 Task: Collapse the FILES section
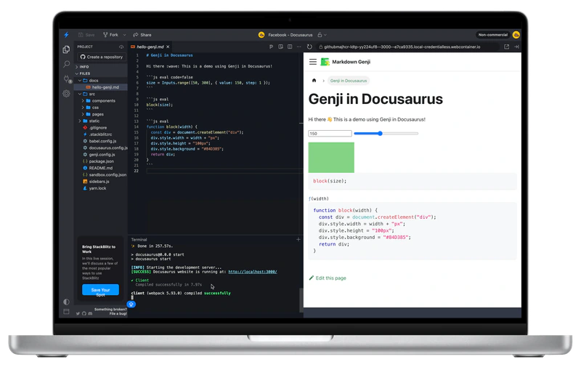pos(101,73)
